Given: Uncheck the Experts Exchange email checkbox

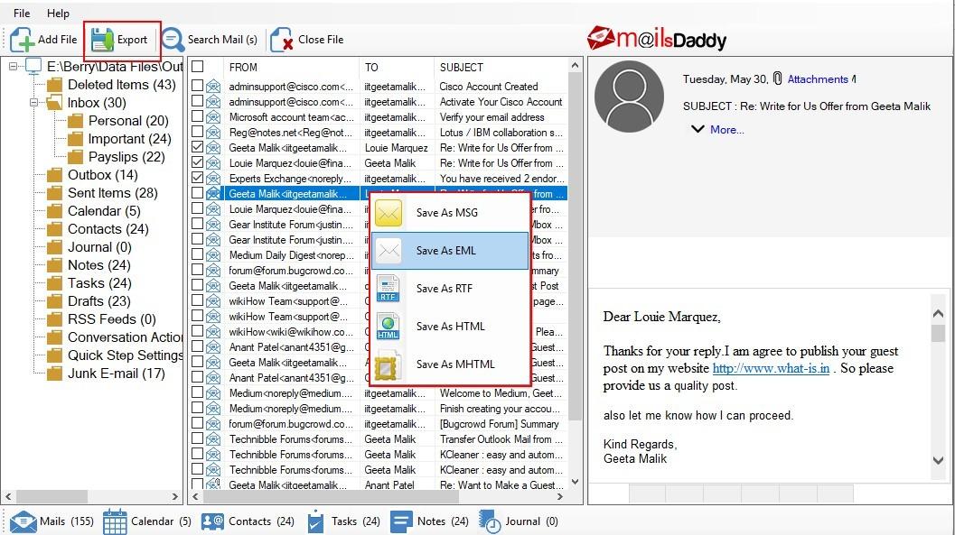Looking at the screenshot, I should click(x=197, y=177).
